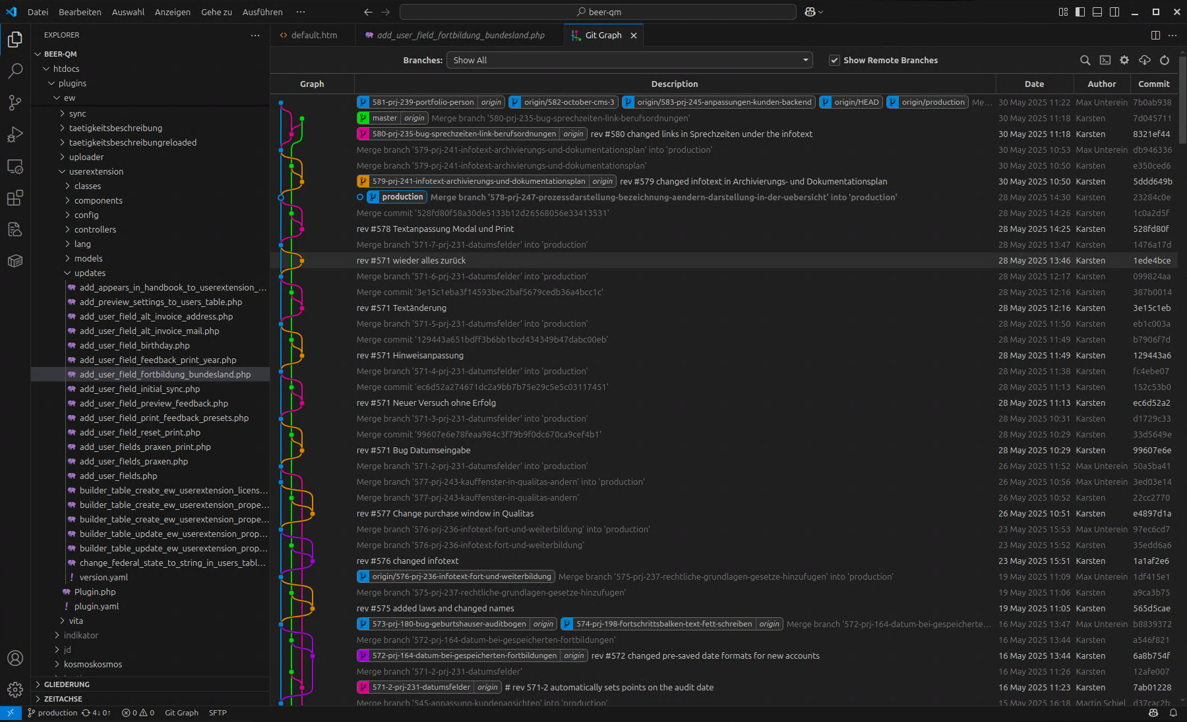Screen dimensions: 1187x722
Task: Open the Search view in activity bar
Action: (15, 71)
